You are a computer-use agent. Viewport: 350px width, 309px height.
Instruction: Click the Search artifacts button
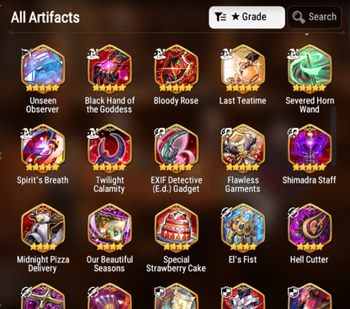(315, 17)
